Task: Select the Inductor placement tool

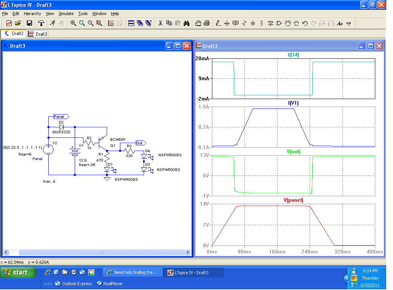Action: 261,23
